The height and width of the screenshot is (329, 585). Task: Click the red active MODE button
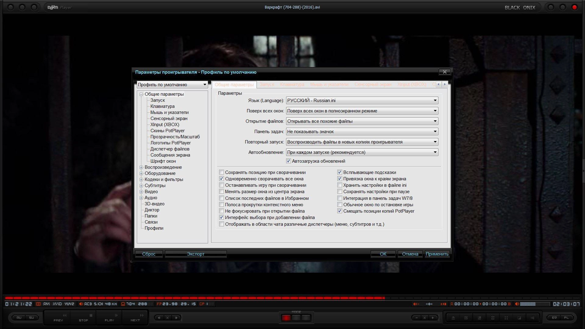[x=286, y=318]
